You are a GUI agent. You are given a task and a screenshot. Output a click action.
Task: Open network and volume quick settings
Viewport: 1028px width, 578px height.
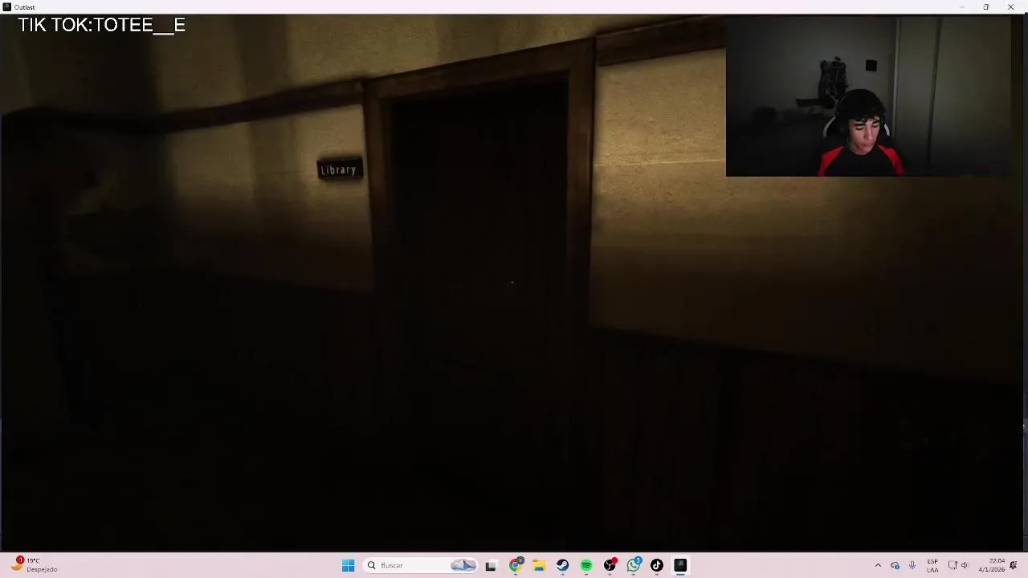958,565
